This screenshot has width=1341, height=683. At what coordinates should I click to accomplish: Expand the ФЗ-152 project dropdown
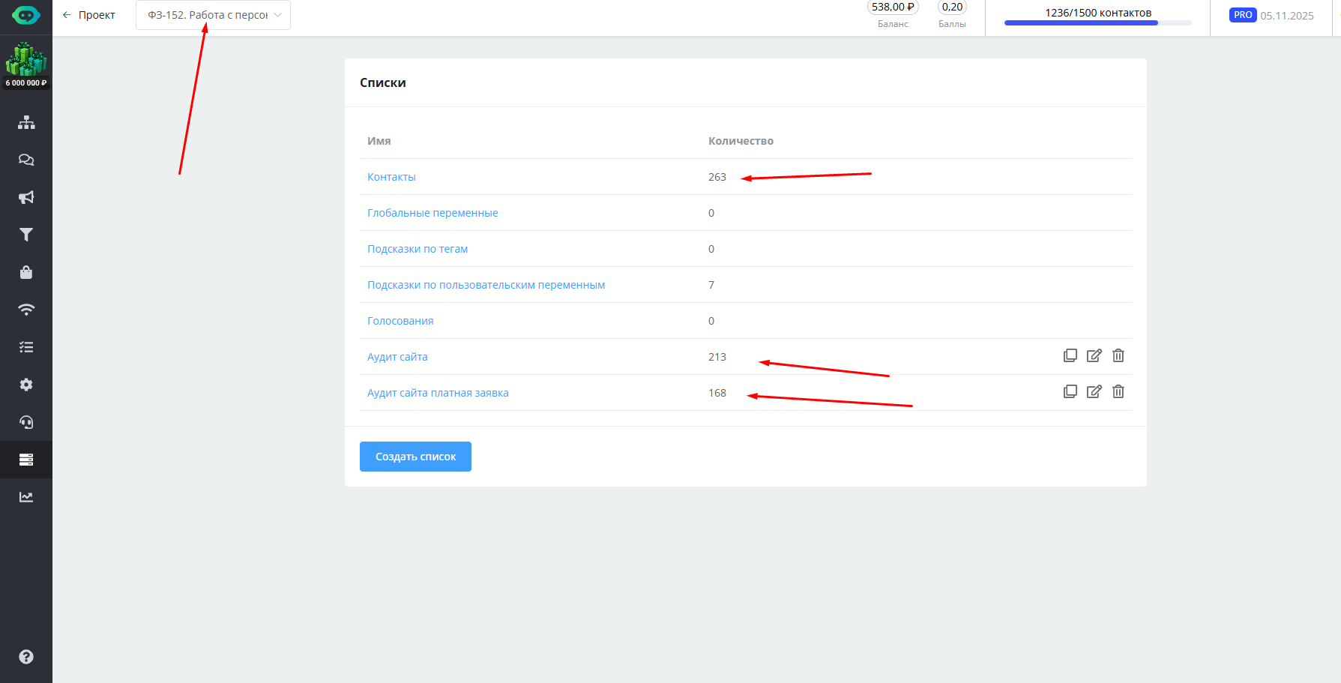pos(213,15)
